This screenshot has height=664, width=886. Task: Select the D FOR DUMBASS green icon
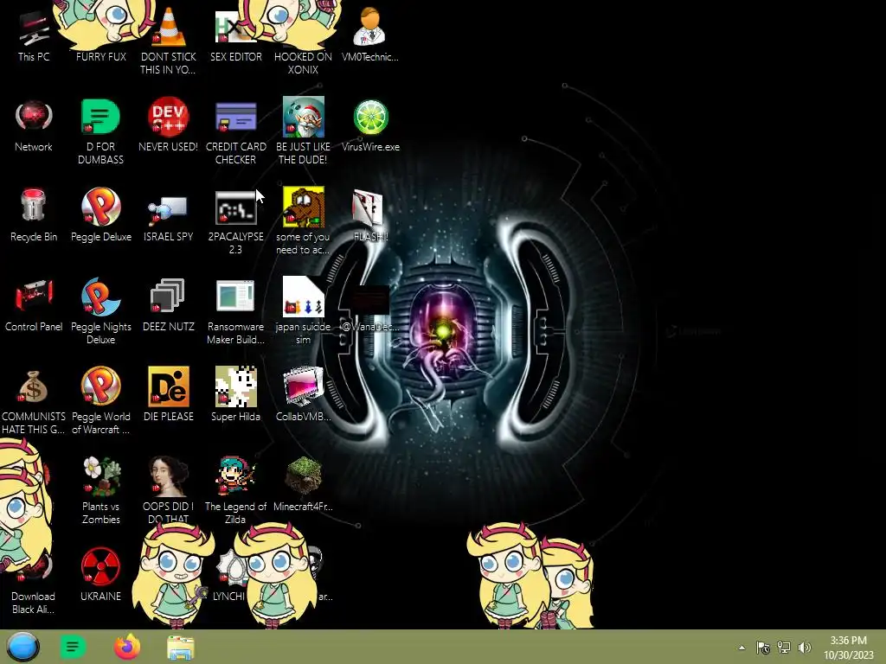[x=100, y=118]
